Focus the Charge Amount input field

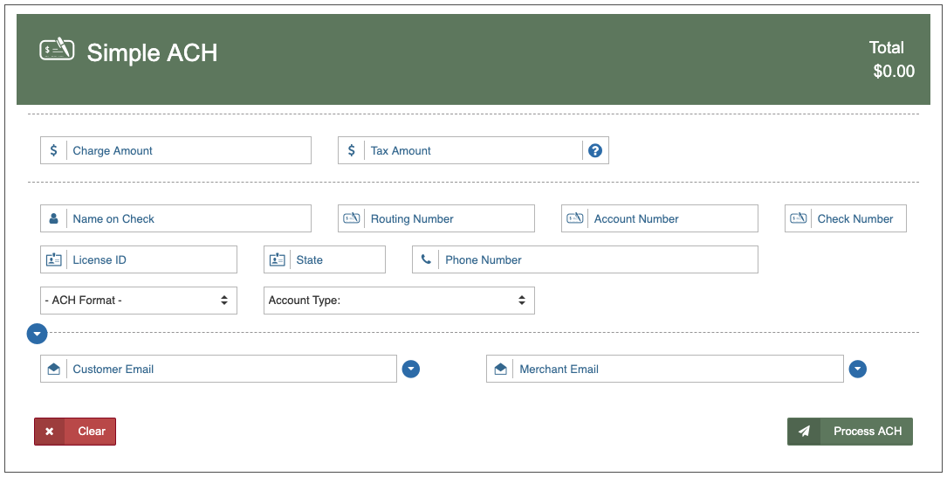coord(188,150)
